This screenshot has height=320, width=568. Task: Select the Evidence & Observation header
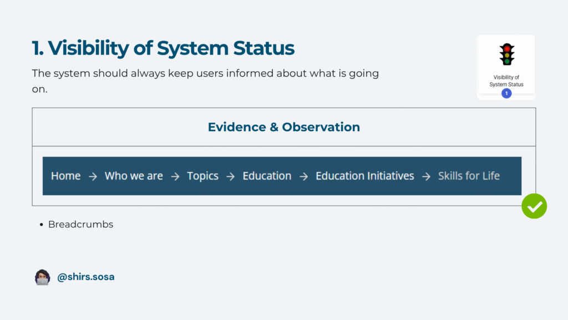283,127
